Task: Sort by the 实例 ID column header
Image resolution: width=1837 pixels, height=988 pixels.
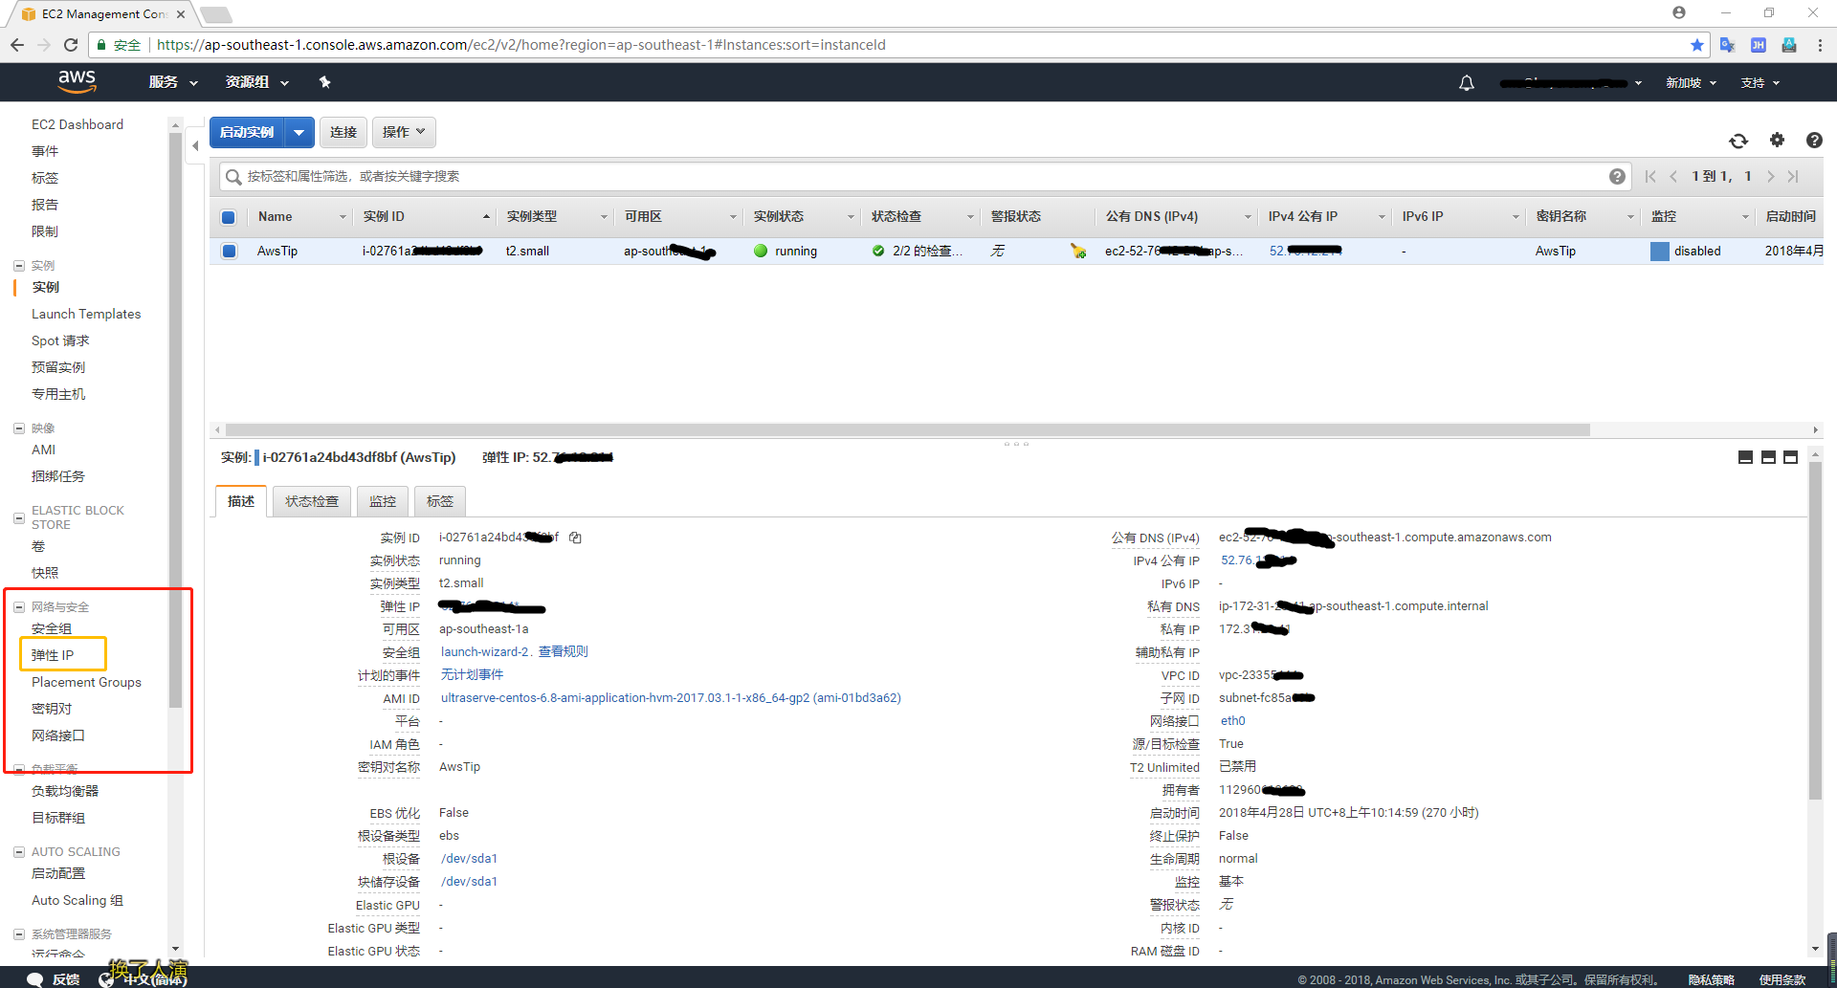Action: pos(426,217)
